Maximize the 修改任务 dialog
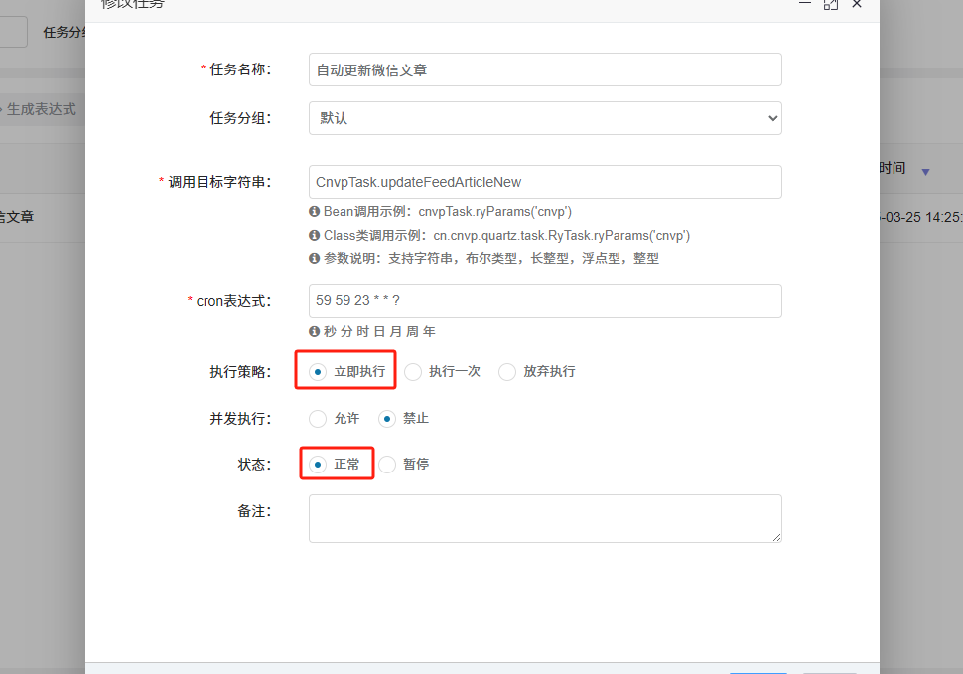 pyautogui.click(x=831, y=4)
